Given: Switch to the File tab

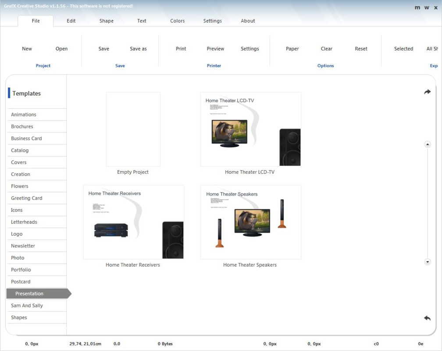Looking at the screenshot, I should coord(36,21).
